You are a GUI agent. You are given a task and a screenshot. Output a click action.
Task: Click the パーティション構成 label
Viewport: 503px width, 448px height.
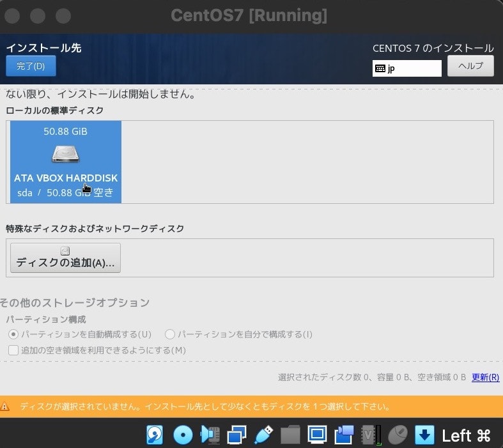coord(46,320)
